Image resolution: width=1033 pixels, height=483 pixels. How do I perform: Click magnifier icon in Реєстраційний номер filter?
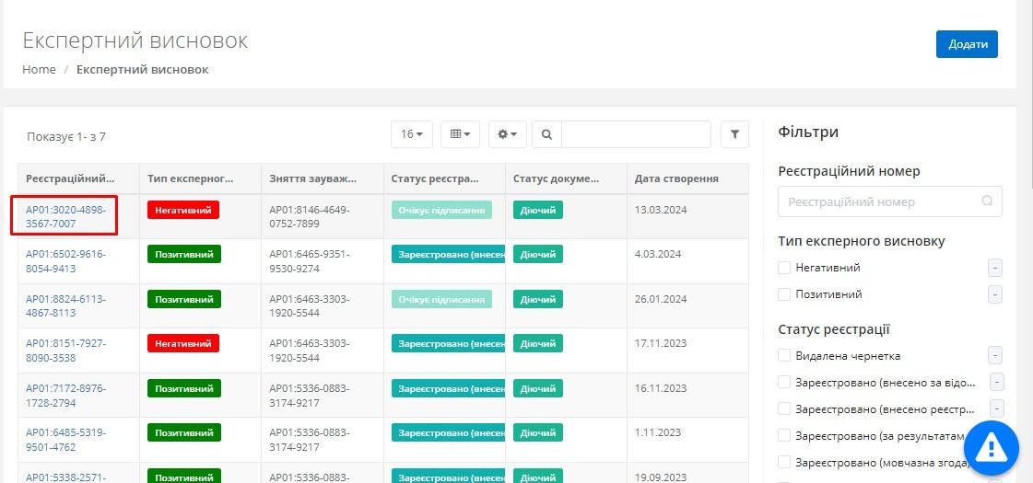[x=988, y=201]
